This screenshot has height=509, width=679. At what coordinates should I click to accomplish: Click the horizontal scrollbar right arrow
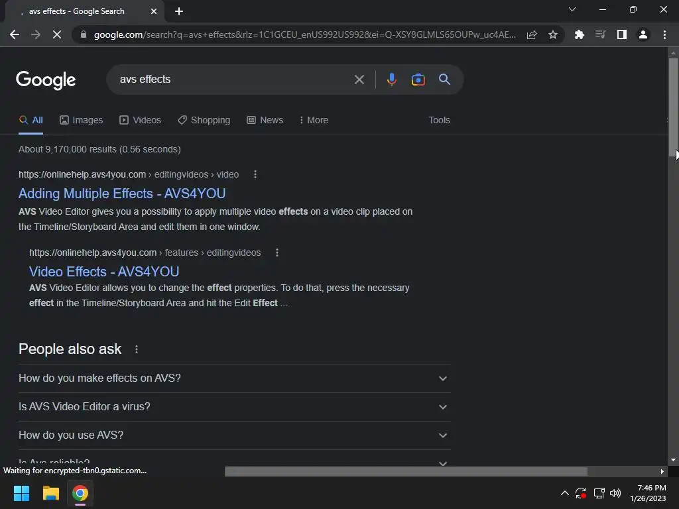coord(662,471)
